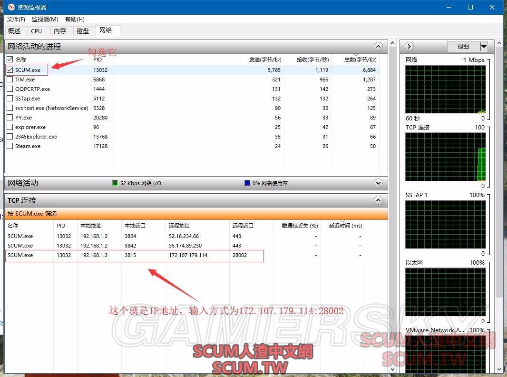Viewport: 507px width, 377px height.
Task: Click the TCP 连接 graph
Action: 445,157
